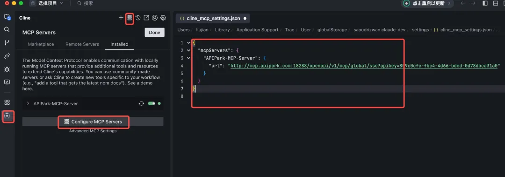The height and width of the screenshot is (177, 505).
Task: Switch to the Remote Servers tab
Action: (82, 44)
